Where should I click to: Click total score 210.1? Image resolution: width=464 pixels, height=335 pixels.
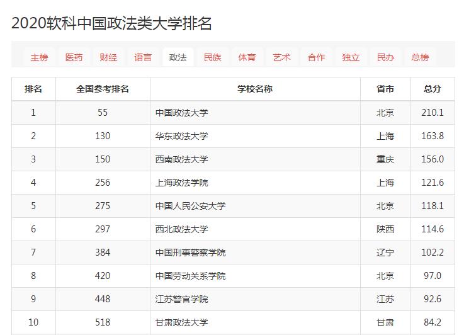pos(433,113)
